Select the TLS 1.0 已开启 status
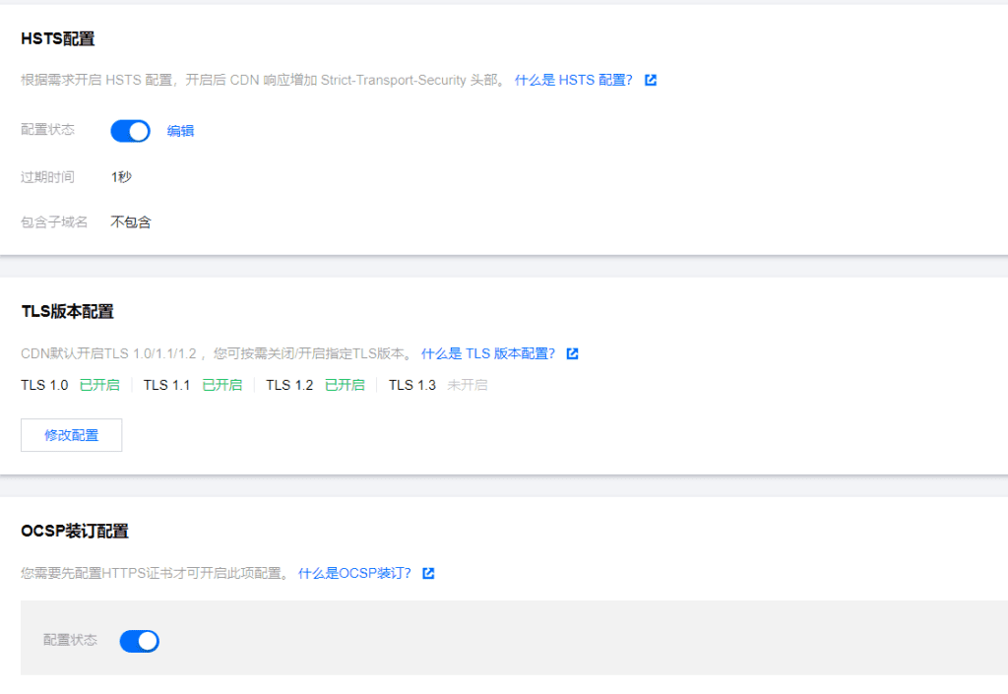Viewport: 1008px width, 694px height. (99, 385)
